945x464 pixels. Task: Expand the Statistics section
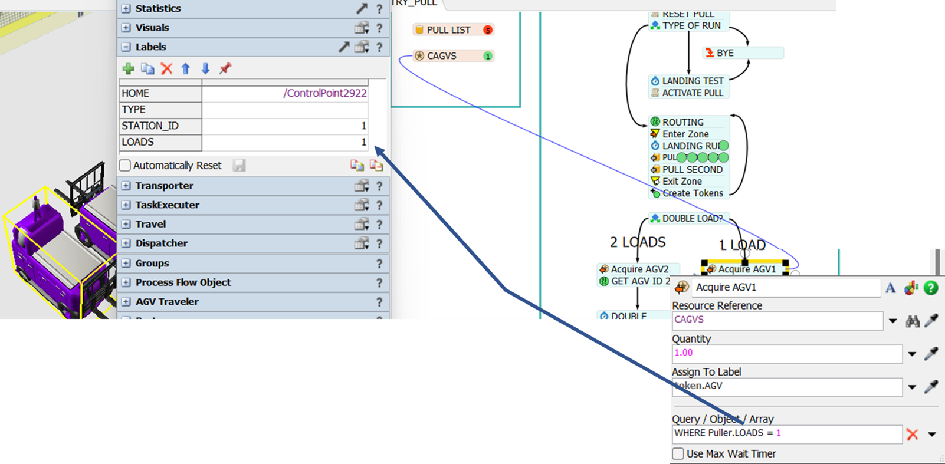pyautogui.click(x=126, y=9)
